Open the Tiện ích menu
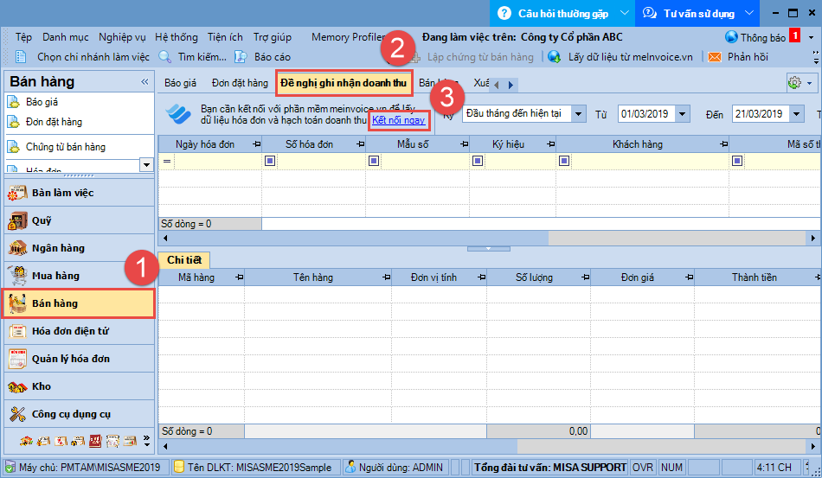822x478 pixels. (225, 37)
